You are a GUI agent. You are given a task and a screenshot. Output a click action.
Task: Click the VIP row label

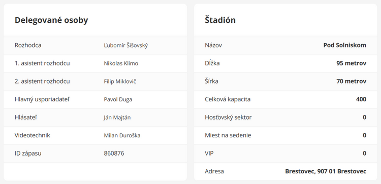coord(209,153)
